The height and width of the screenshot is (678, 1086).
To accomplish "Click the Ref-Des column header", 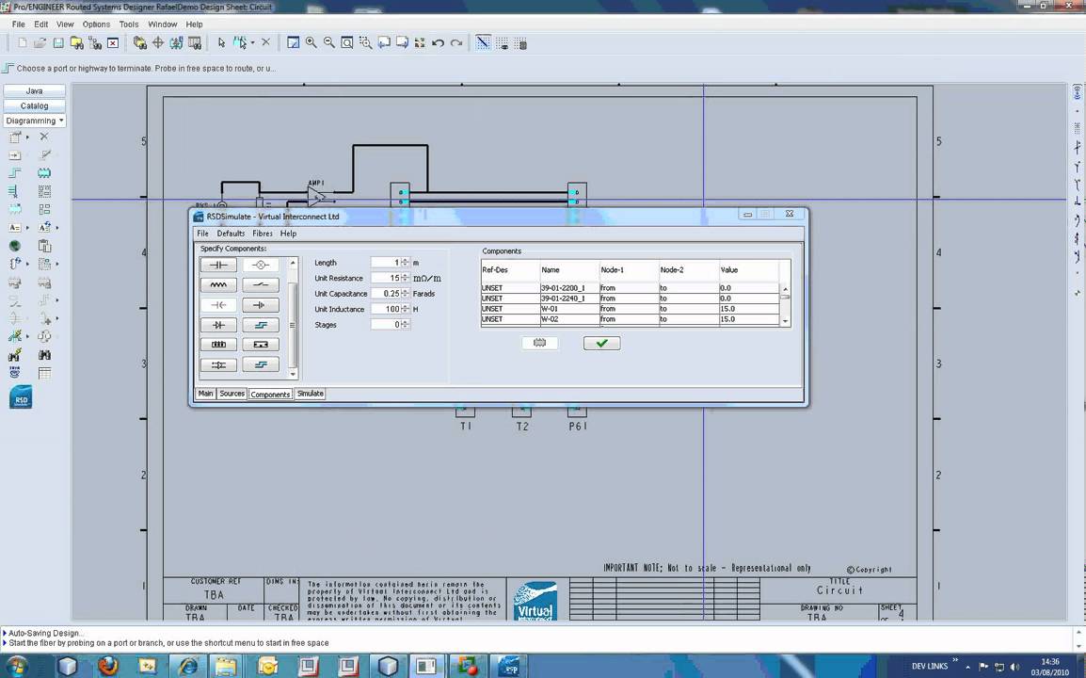I will point(510,270).
